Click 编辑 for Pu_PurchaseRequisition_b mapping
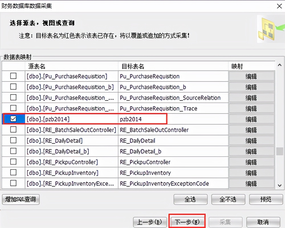The height and width of the screenshot is (228, 285). 251,87
